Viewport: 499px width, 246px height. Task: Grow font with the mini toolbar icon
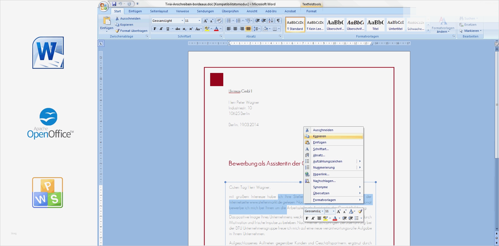coord(339,211)
